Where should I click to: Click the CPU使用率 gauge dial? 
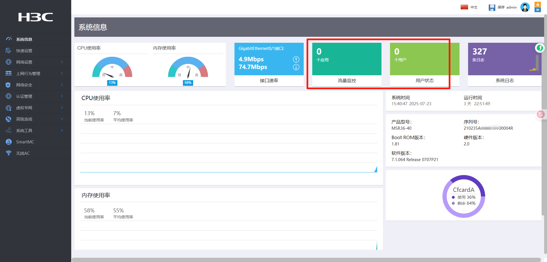112,67
